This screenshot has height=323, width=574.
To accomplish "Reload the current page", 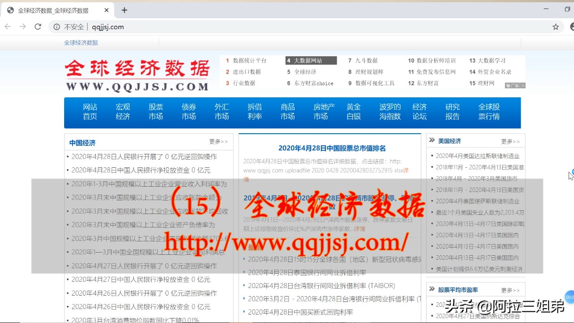I will pyautogui.click(x=38, y=27).
